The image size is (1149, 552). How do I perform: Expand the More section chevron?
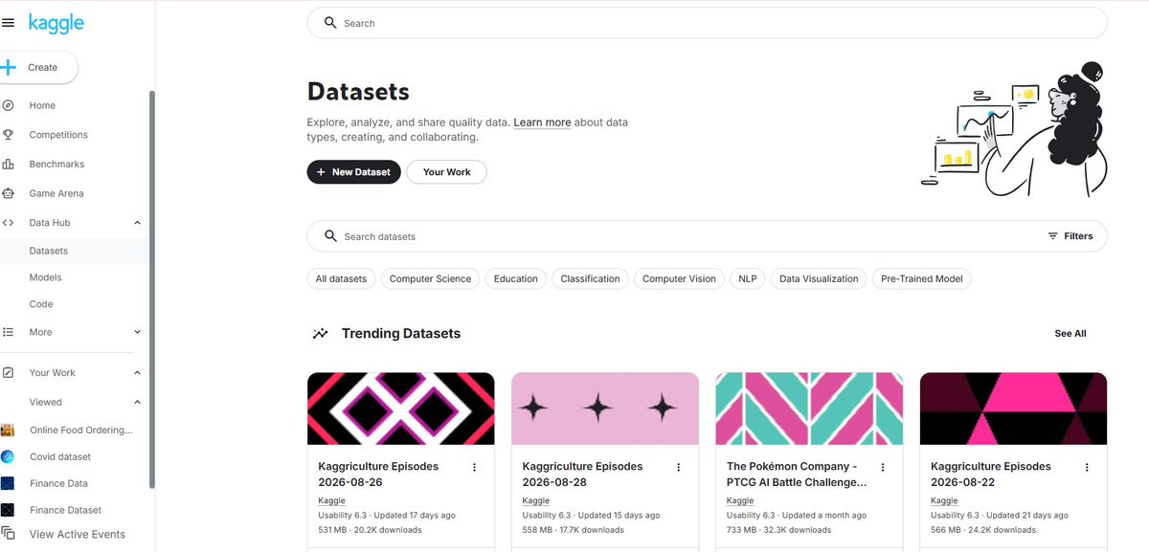(137, 332)
